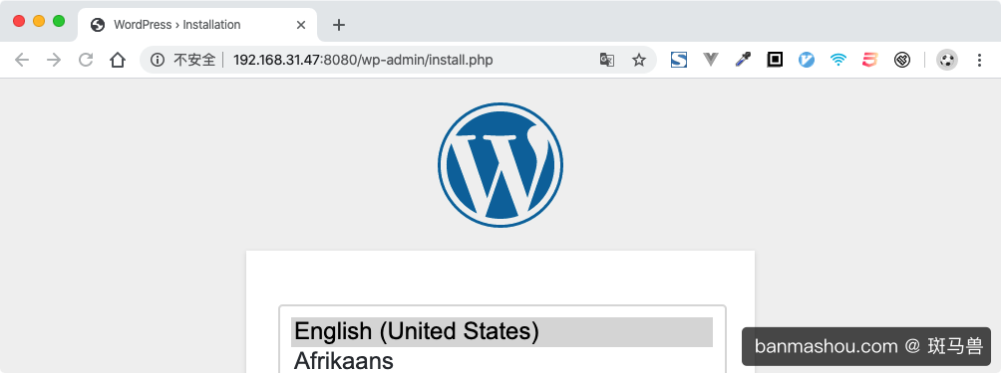Click the WordPress logo
Viewport: 1001px width, 373px height.
coord(500,165)
